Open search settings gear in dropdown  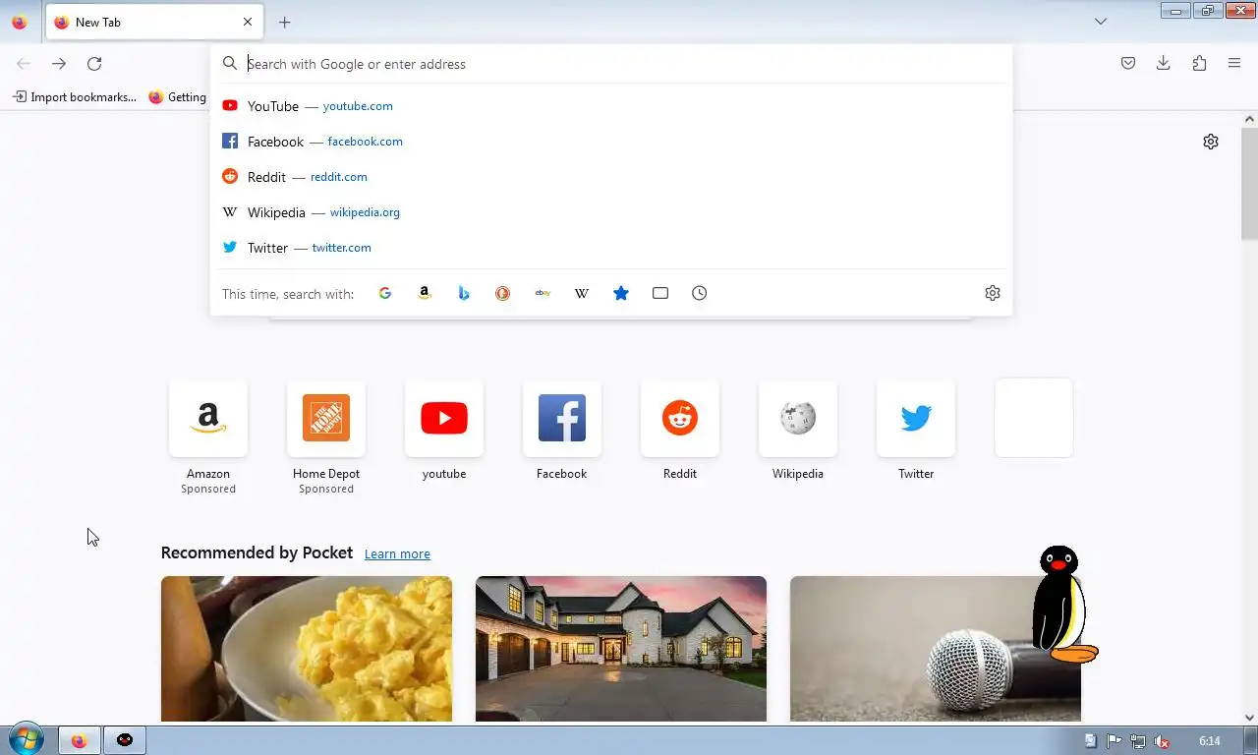[993, 293]
